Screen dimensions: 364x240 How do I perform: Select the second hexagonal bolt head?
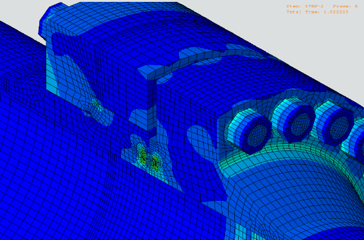pos(293,120)
